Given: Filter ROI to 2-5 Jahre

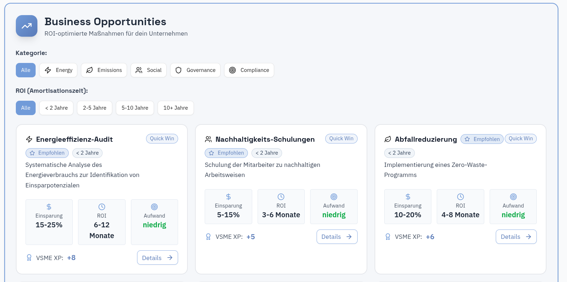Looking at the screenshot, I should (x=95, y=108).
